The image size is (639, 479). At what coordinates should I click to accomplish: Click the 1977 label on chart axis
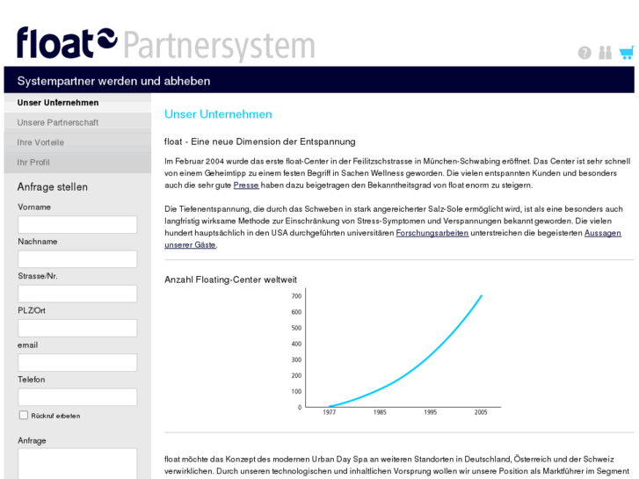[x=330, y=412]
